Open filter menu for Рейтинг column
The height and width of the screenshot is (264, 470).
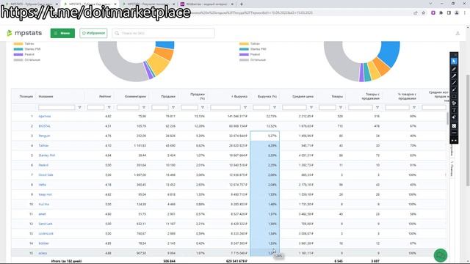pos(109,108)
